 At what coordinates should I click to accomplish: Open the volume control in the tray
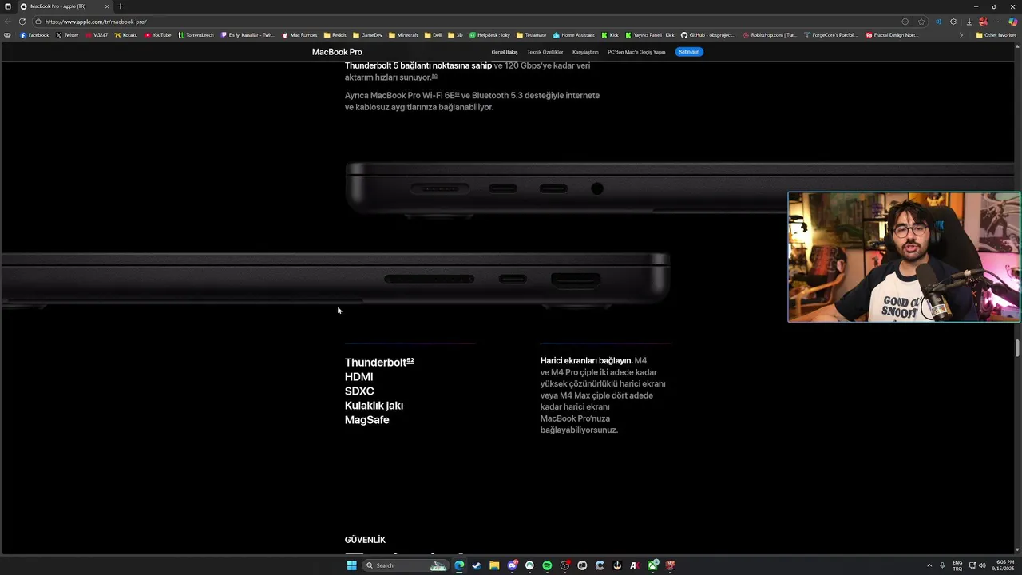coord(981,565)
